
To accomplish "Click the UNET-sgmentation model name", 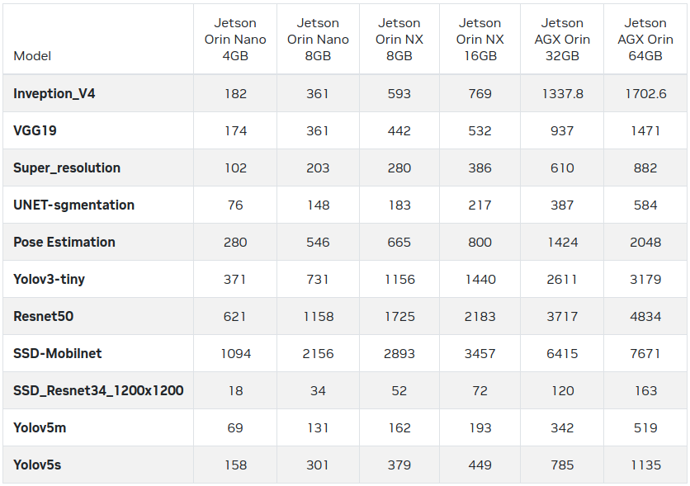I will [x=73, y=205].
